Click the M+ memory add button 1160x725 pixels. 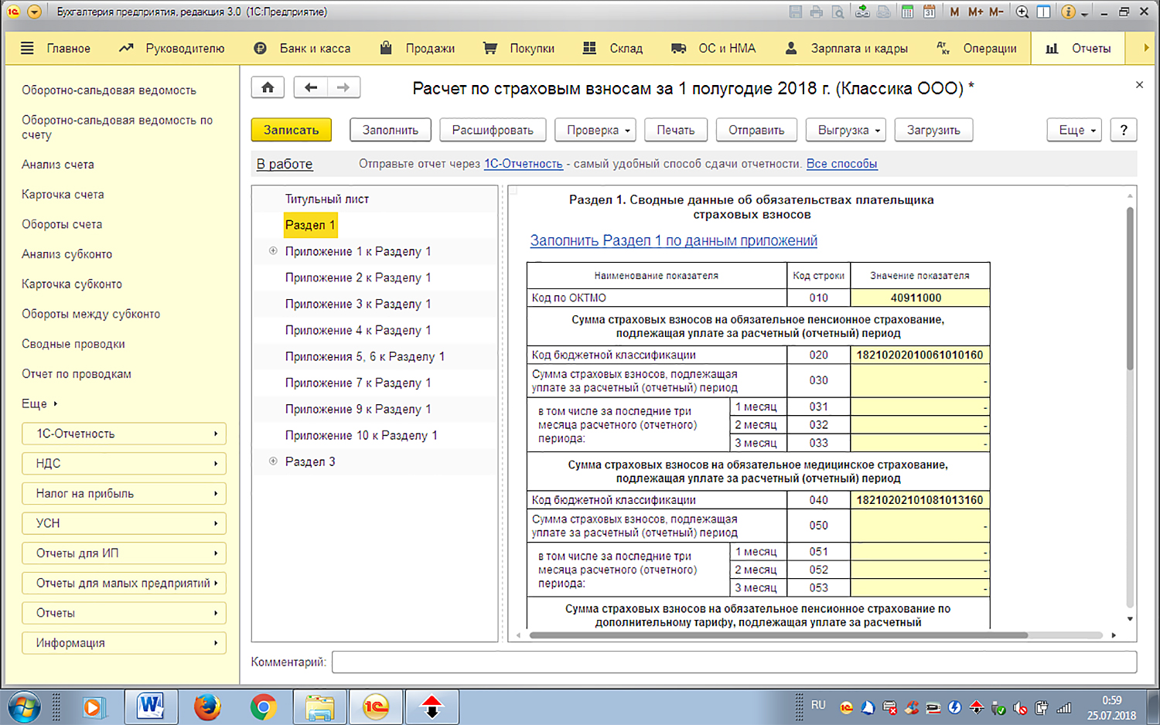pos(975,12)
